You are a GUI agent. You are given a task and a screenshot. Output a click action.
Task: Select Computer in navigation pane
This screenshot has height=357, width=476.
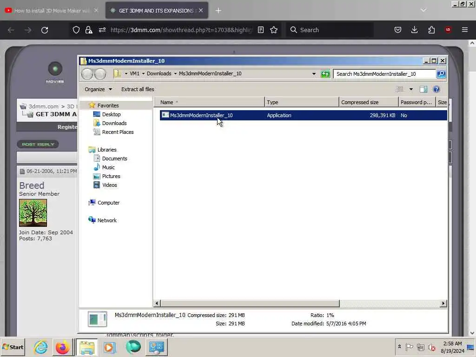click(x=108, y=203)
